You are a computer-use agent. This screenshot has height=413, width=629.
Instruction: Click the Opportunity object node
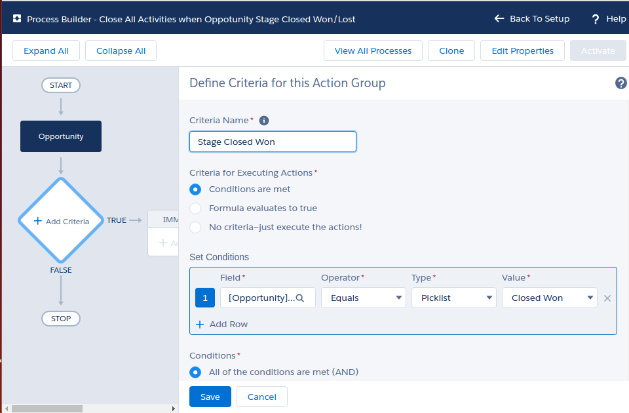[61, 136]
